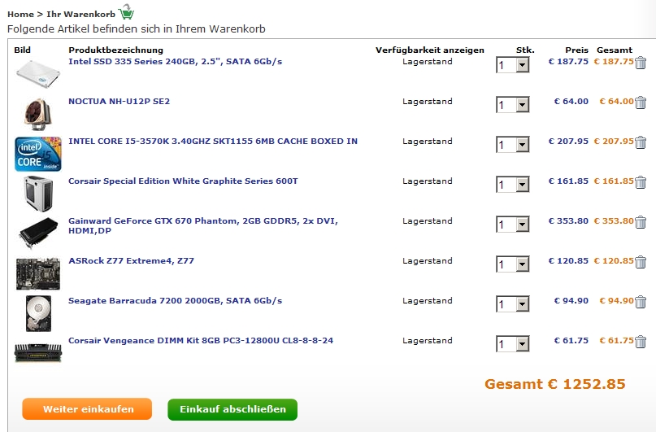
Task: Click the € 353.80 price in the Preis column
Action: (x=568, y=221)
